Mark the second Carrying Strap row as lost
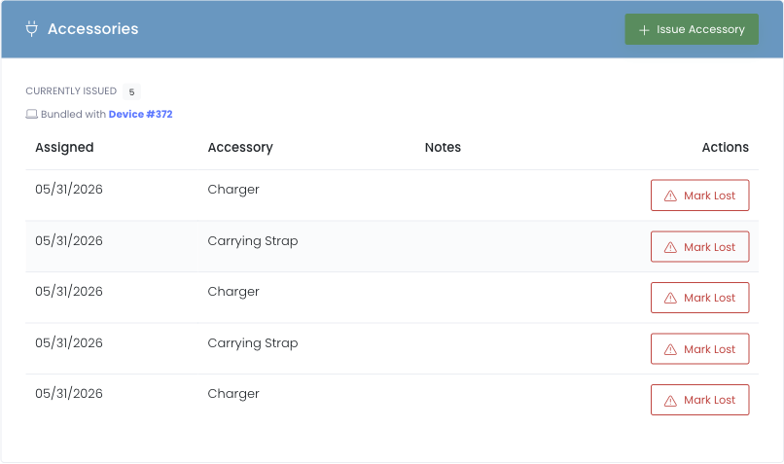 coord(699,349)
